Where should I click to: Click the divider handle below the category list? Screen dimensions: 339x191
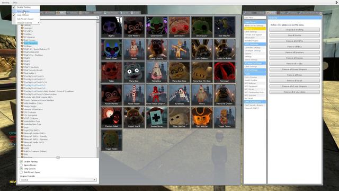(x=58, y=158)
